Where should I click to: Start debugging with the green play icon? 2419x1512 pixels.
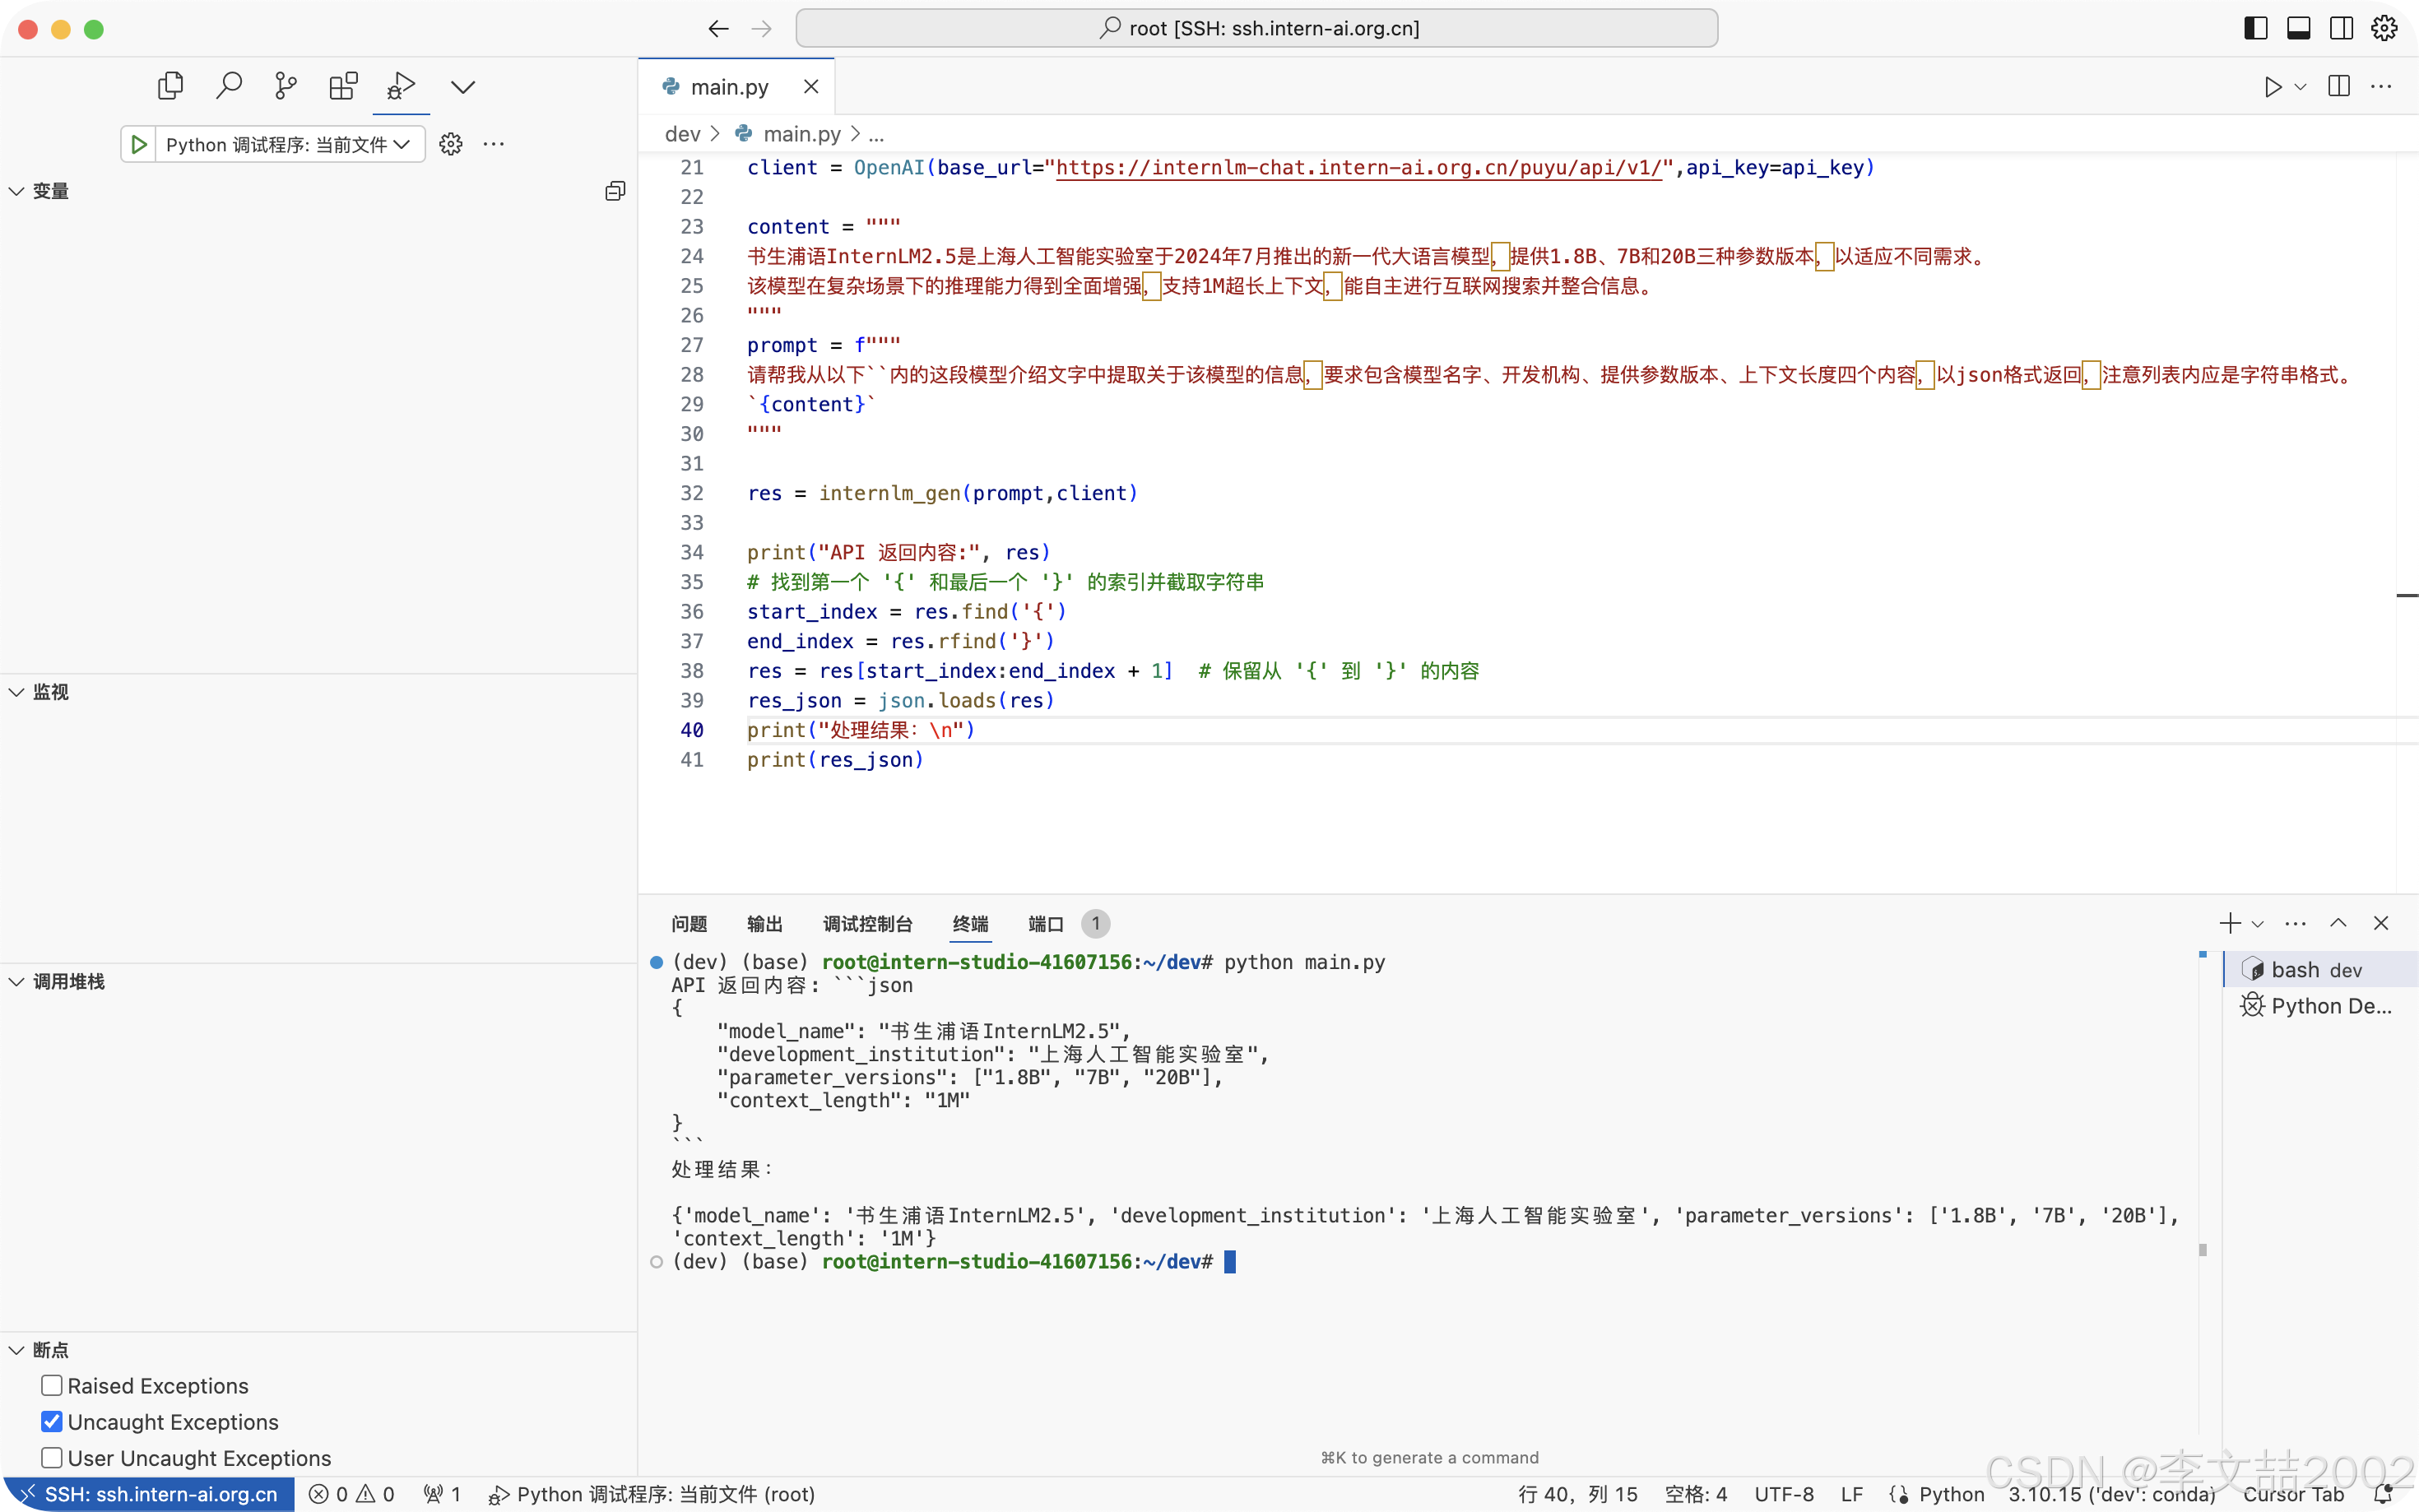pyautogui.click(x=139, y=144)
